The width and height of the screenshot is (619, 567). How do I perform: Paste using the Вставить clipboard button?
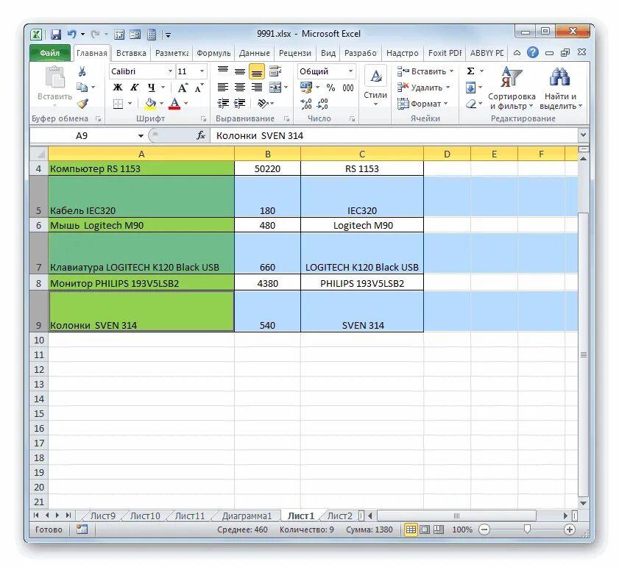click(x=55, y=87)
